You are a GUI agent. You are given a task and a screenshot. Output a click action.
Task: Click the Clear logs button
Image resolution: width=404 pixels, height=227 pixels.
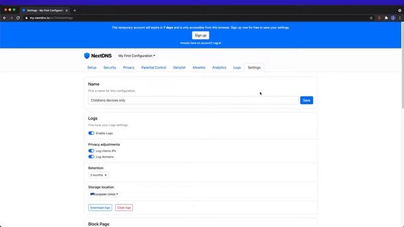tap(124, 207)
